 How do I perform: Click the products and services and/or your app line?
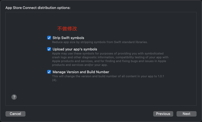80,65
